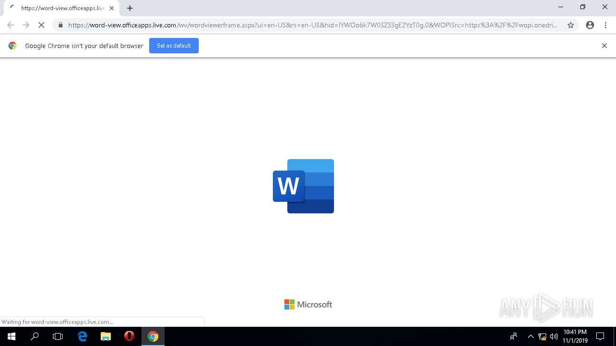Image resolution: width=616 pixels, height=346 pixels.
Task: Open the Action Center notifications icon
Action: (600, 336)
